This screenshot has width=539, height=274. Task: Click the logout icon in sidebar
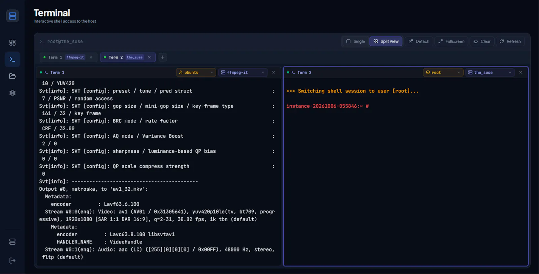[12, 261]
